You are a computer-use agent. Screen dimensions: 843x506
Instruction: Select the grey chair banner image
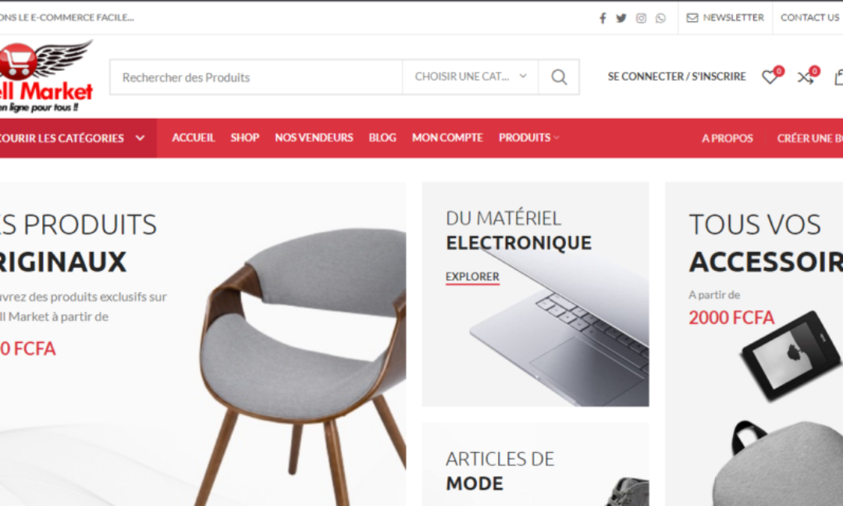tap(301, 365)
